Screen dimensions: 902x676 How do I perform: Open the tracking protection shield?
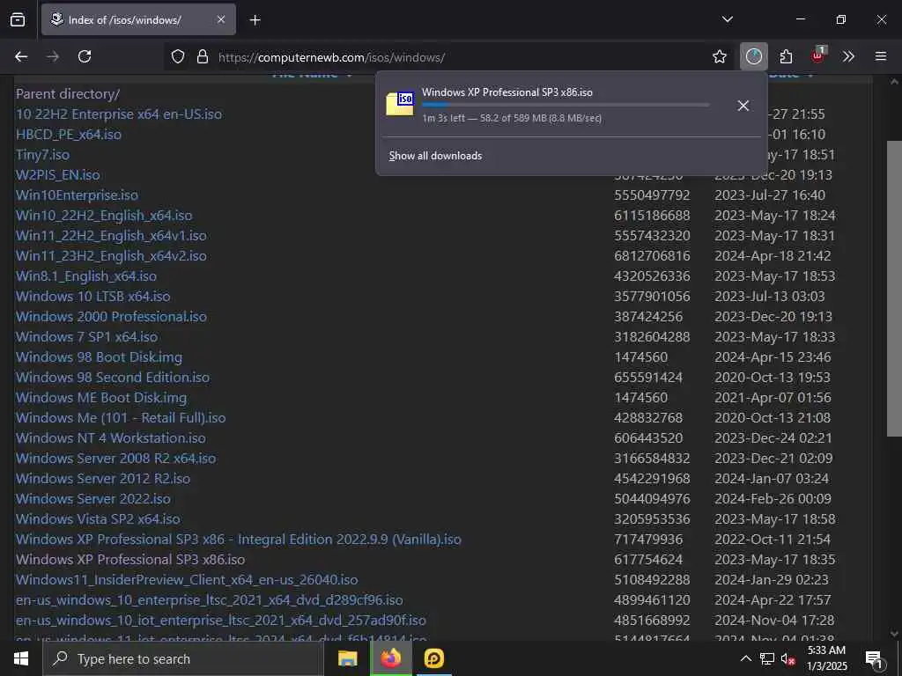point(178,57)
